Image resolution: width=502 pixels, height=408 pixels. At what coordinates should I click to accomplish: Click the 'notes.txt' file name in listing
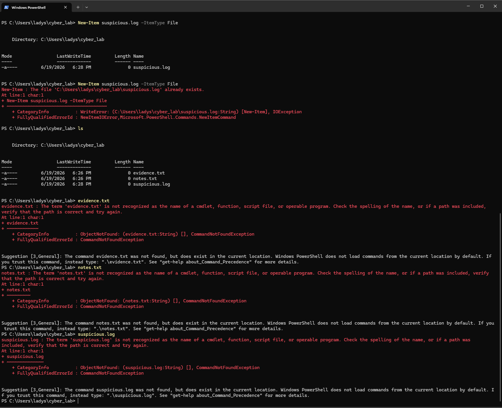(x=145, y=179)
